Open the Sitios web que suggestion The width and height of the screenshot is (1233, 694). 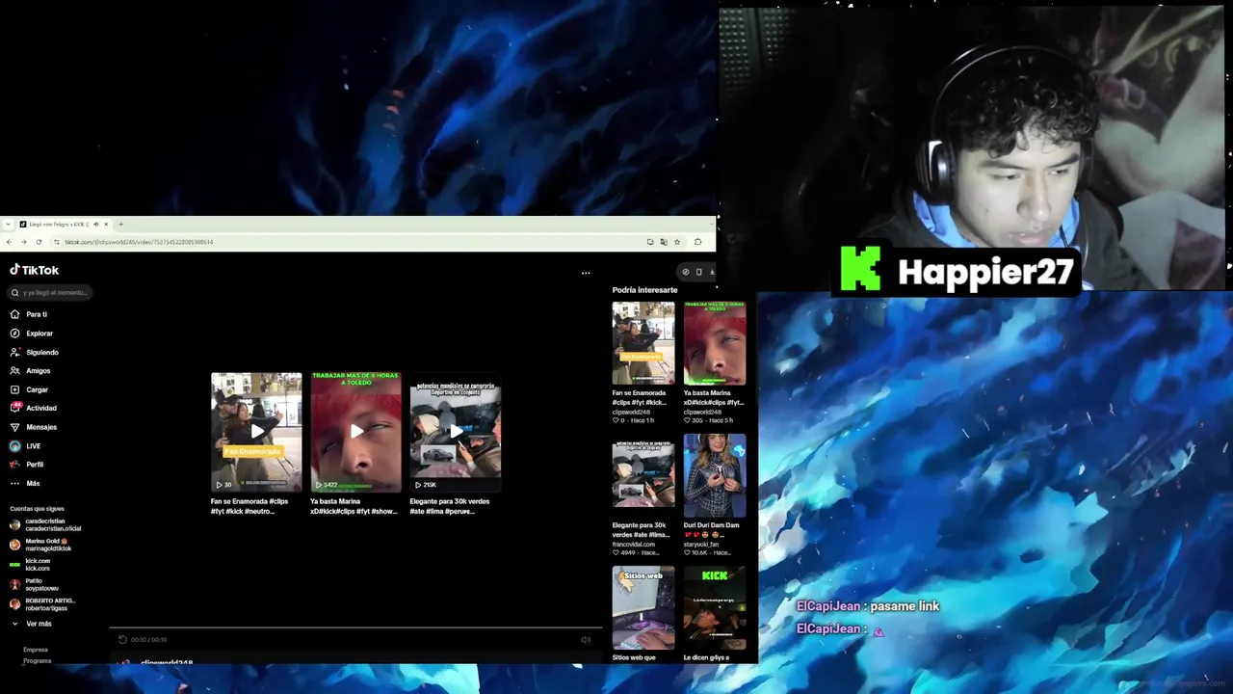(x=643, y=607)
